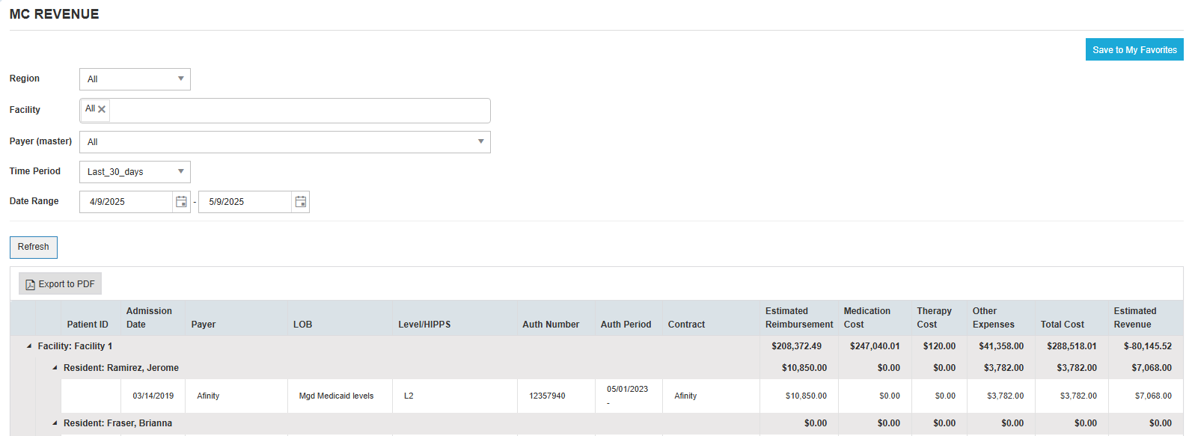Image resolution: width=1189 pixels, height=436 pixels.
Task: Collapse Resident Ramirez, Jerome group
Action: [55, 368]
